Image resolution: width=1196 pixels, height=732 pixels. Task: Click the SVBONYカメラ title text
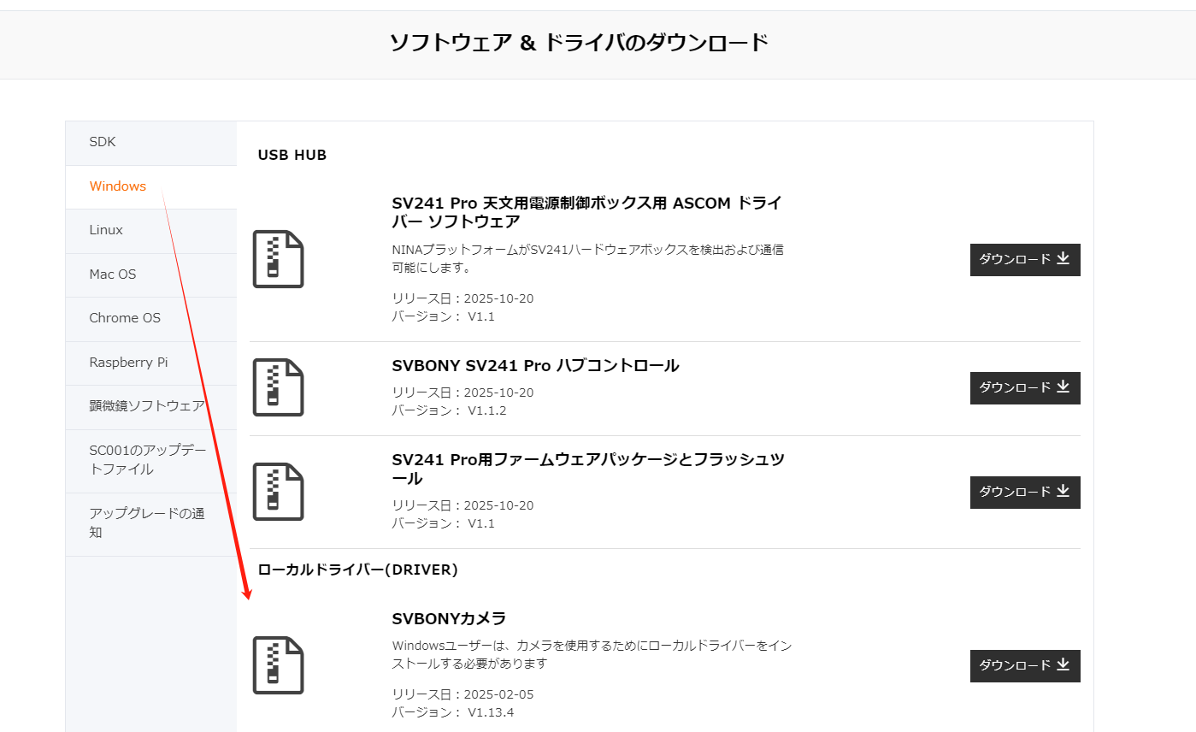tap(449, 618)
